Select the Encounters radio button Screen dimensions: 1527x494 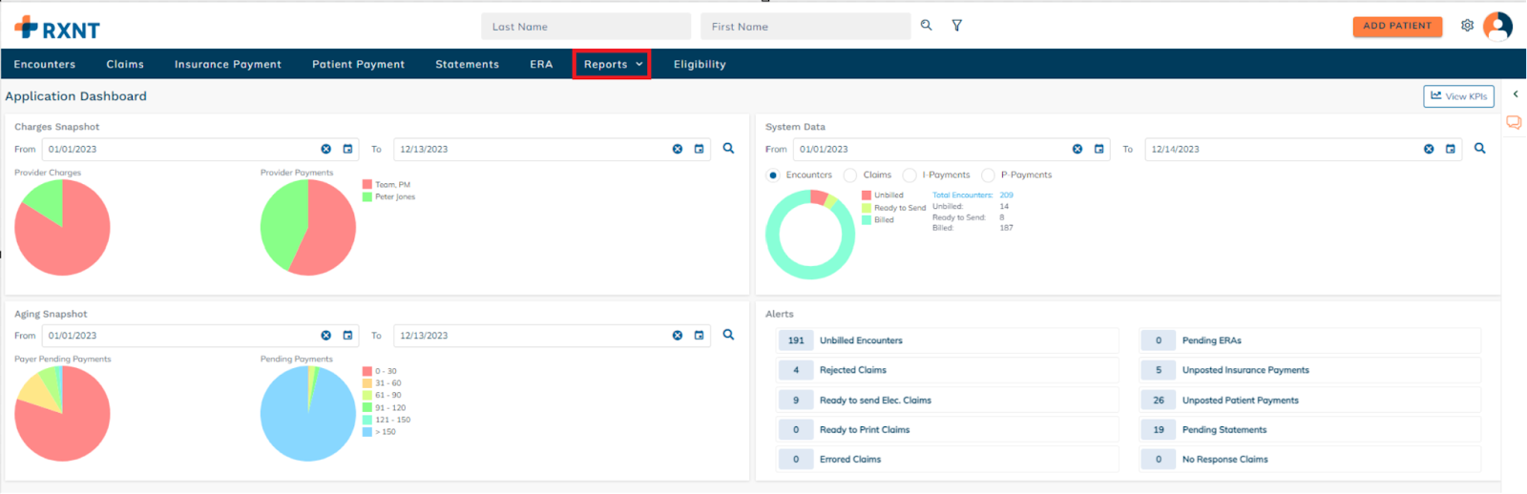pyautogui.click(x=773, y=175)
